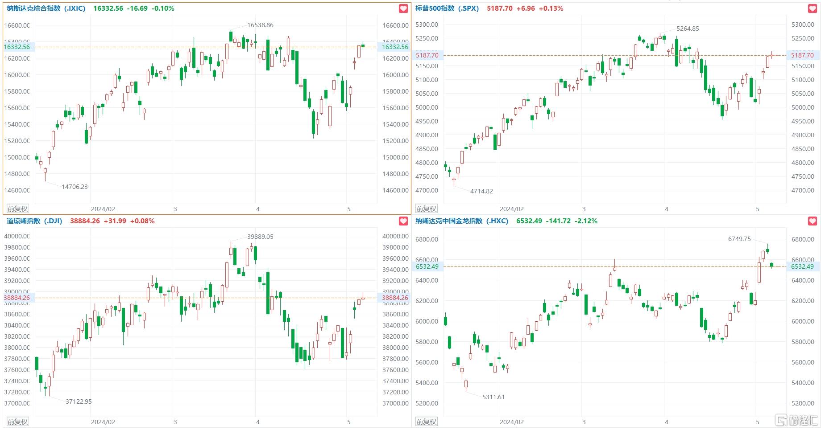Viewport: 821px width, 430px height.
Task: Click the +0.08% change on Dow header
Action: (142, 221)
